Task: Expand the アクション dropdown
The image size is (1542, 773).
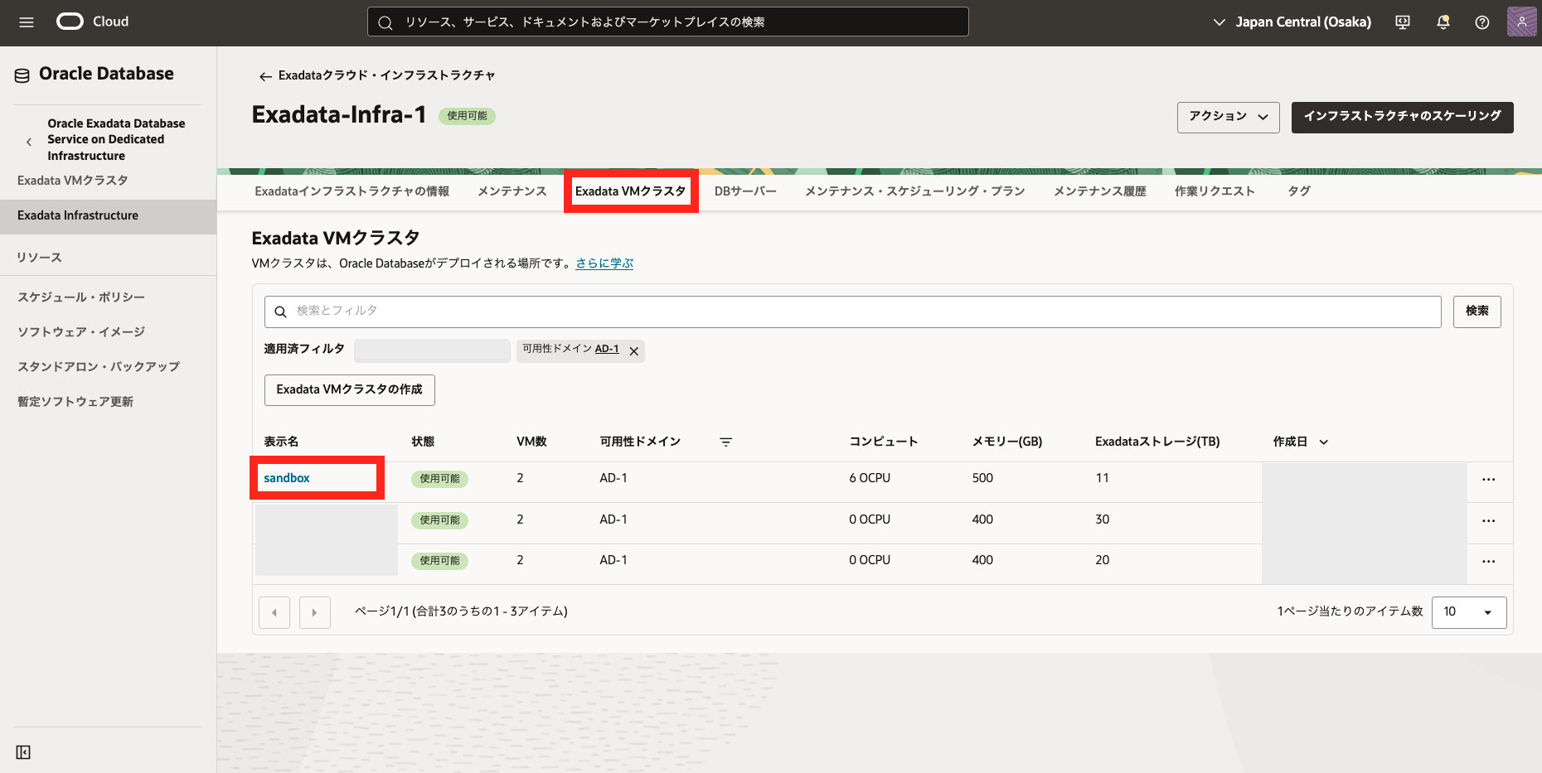Action: pyautogui.click(x=1228, y=117)
